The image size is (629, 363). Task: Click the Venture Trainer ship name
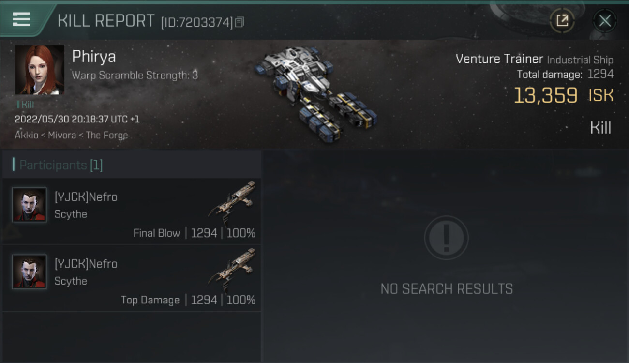[499, 59]
